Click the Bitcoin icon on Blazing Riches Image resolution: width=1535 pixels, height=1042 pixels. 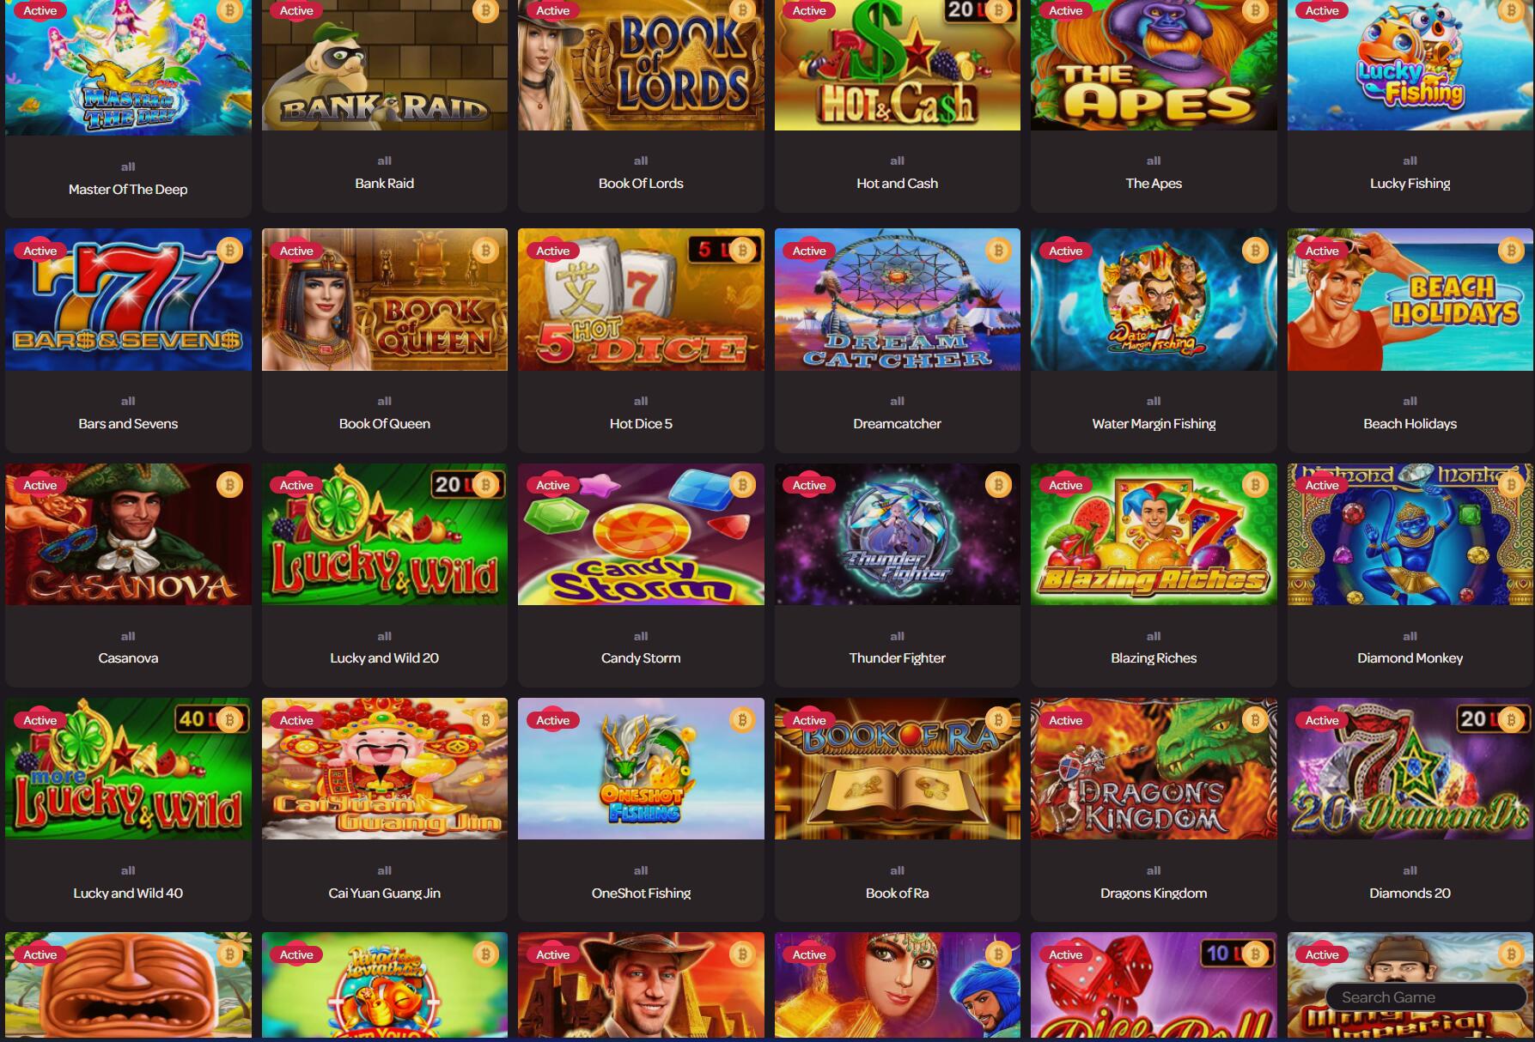pos(1255,485)
